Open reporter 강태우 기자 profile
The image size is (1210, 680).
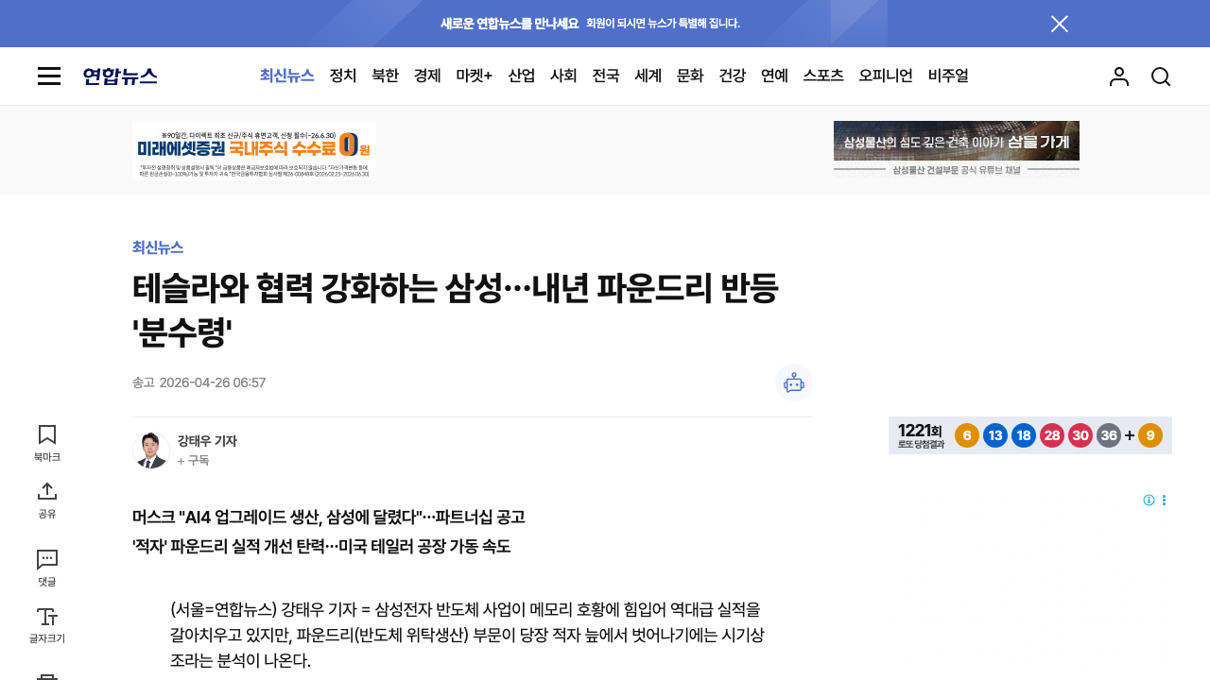point(207,441)
